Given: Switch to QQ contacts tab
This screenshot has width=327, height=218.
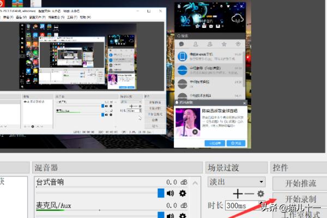Looking at the screenshot, I should coord(195,44).
